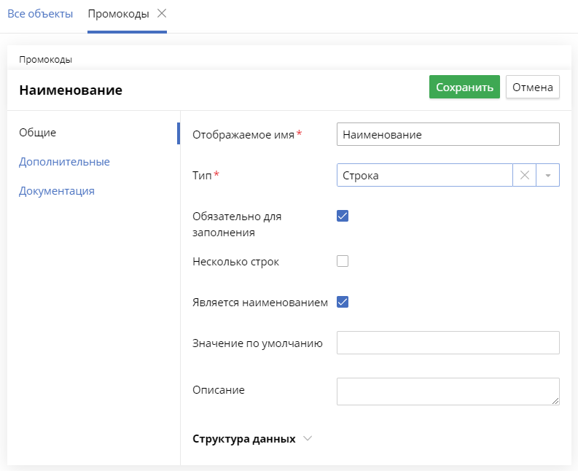Open the Дополнительные settings section
This screenshot has height=471, width=578.
(x=65, y=162)
